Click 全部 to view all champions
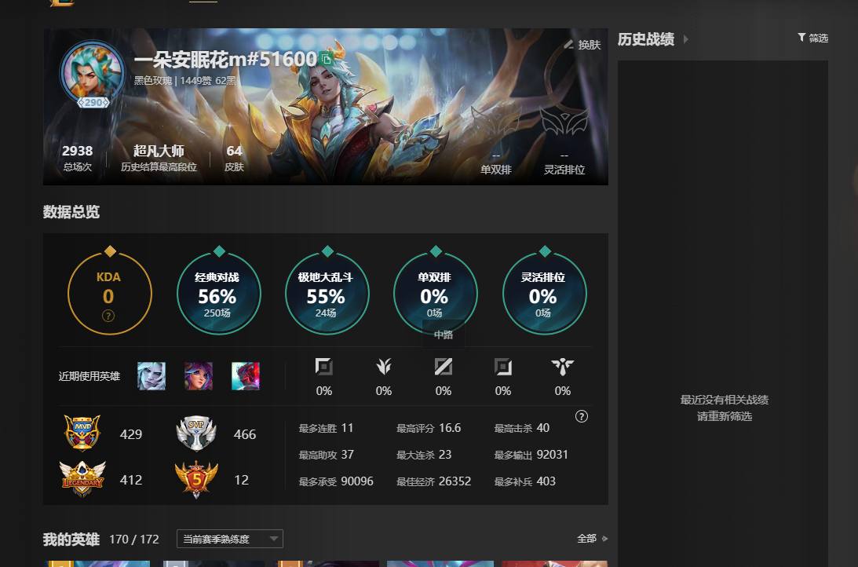The width and height of the screenshot is (858, 567). click(592, 539)
